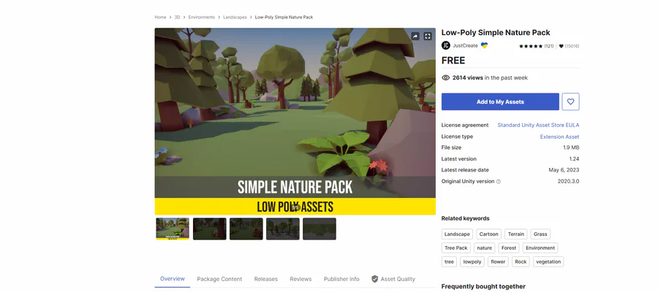Click the Forest keyword tag

509,248
